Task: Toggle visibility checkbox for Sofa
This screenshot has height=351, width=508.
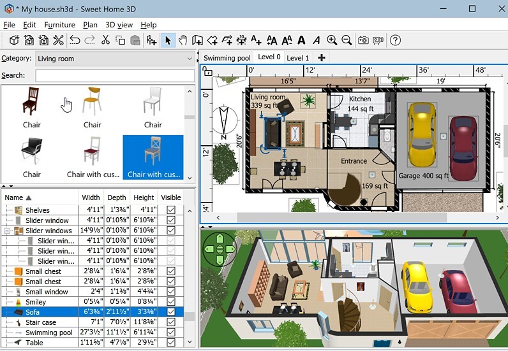Action: click(x=171, y=312)
